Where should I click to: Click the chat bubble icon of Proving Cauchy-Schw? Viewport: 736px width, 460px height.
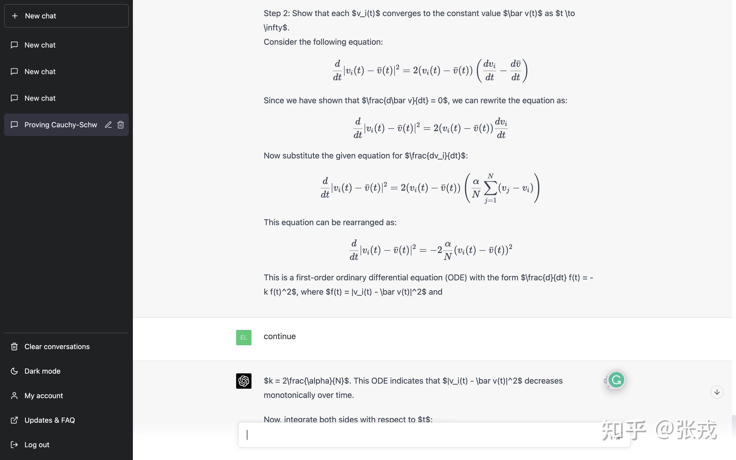click(14, 125)
